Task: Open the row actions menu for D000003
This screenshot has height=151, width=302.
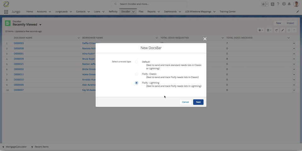Action: coord(294,44)
